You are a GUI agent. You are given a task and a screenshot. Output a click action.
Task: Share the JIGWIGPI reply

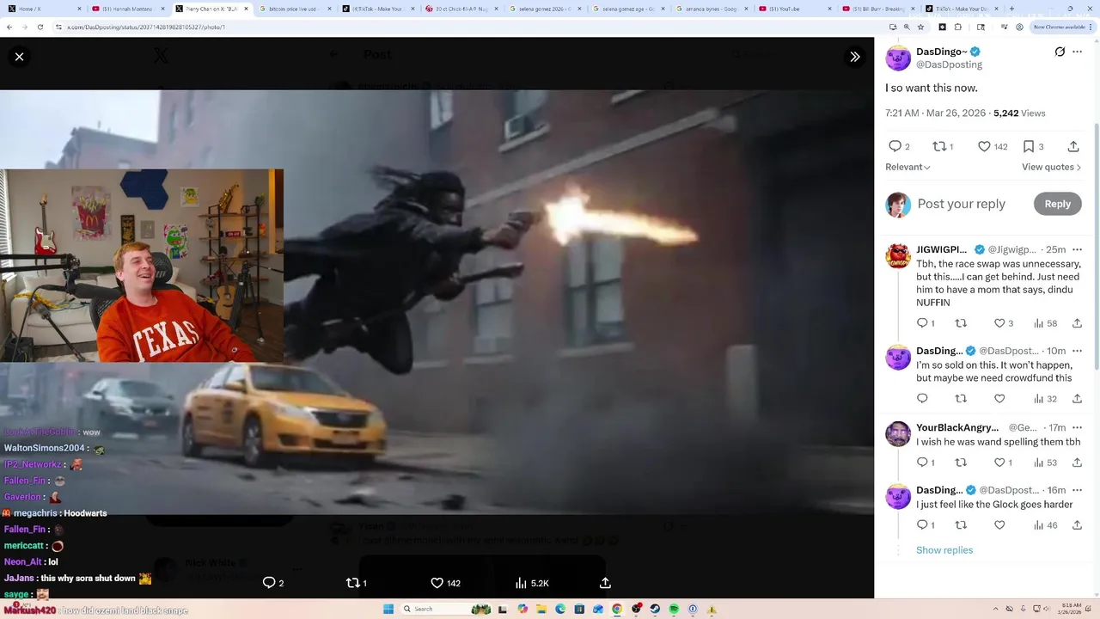click(1077, 323)
